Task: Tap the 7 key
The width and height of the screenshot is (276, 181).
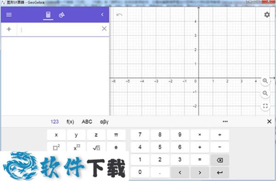Action: coord(140,135)
